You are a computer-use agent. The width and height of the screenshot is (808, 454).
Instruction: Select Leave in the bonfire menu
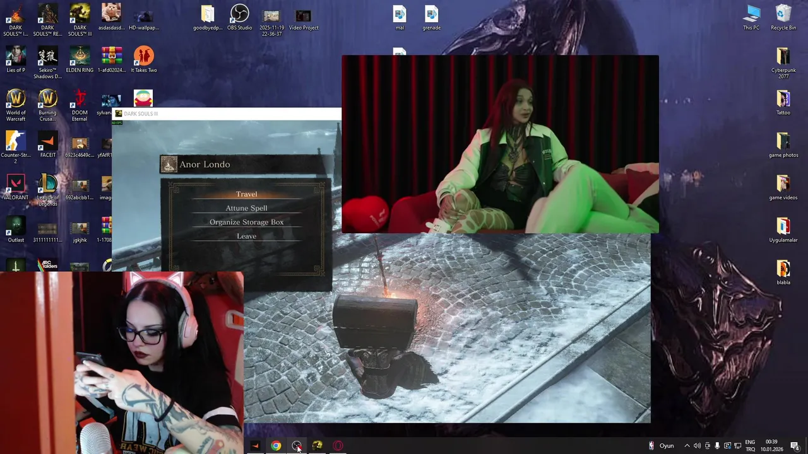(246, 236)
